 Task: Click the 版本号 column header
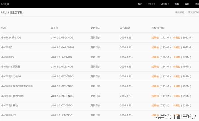click(x=54, y=28)
